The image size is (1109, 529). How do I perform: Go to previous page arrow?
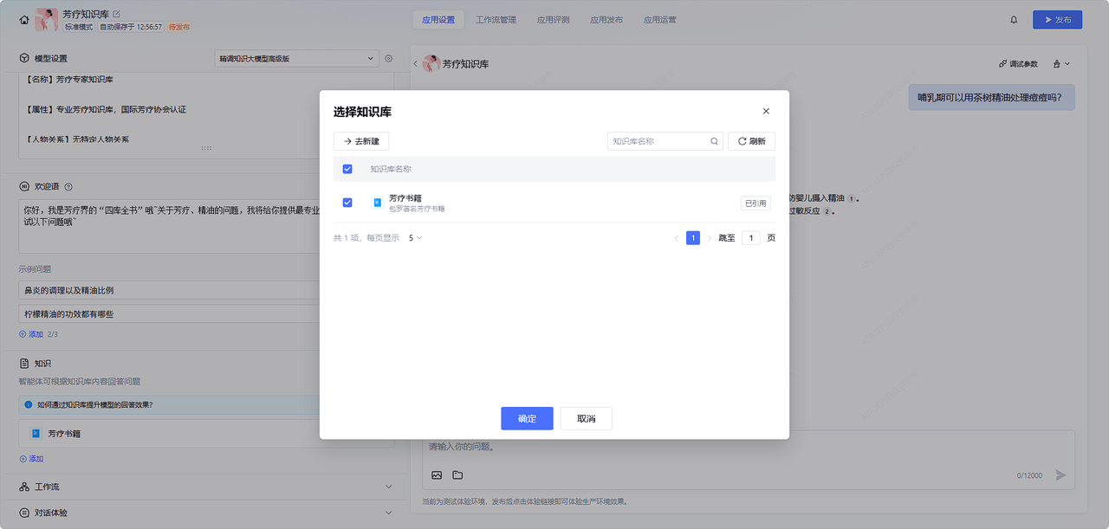[x=677, y=238]
